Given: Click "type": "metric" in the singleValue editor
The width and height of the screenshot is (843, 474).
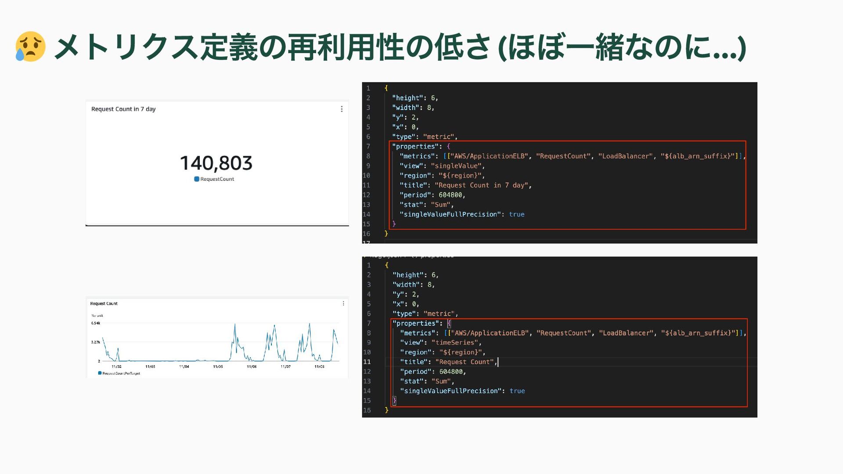Looking at the screenshot, I should (425, 136).
